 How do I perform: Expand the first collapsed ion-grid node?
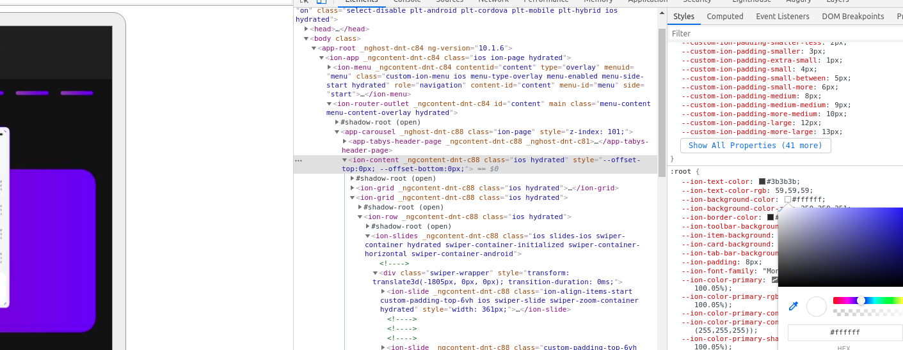click(x=353, y=188)
